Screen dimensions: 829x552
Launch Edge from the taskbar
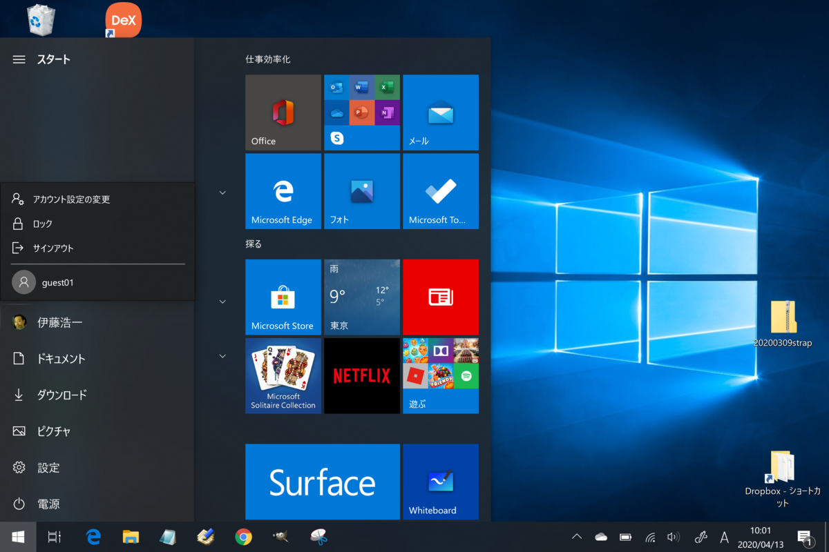(x=93, y=537)
